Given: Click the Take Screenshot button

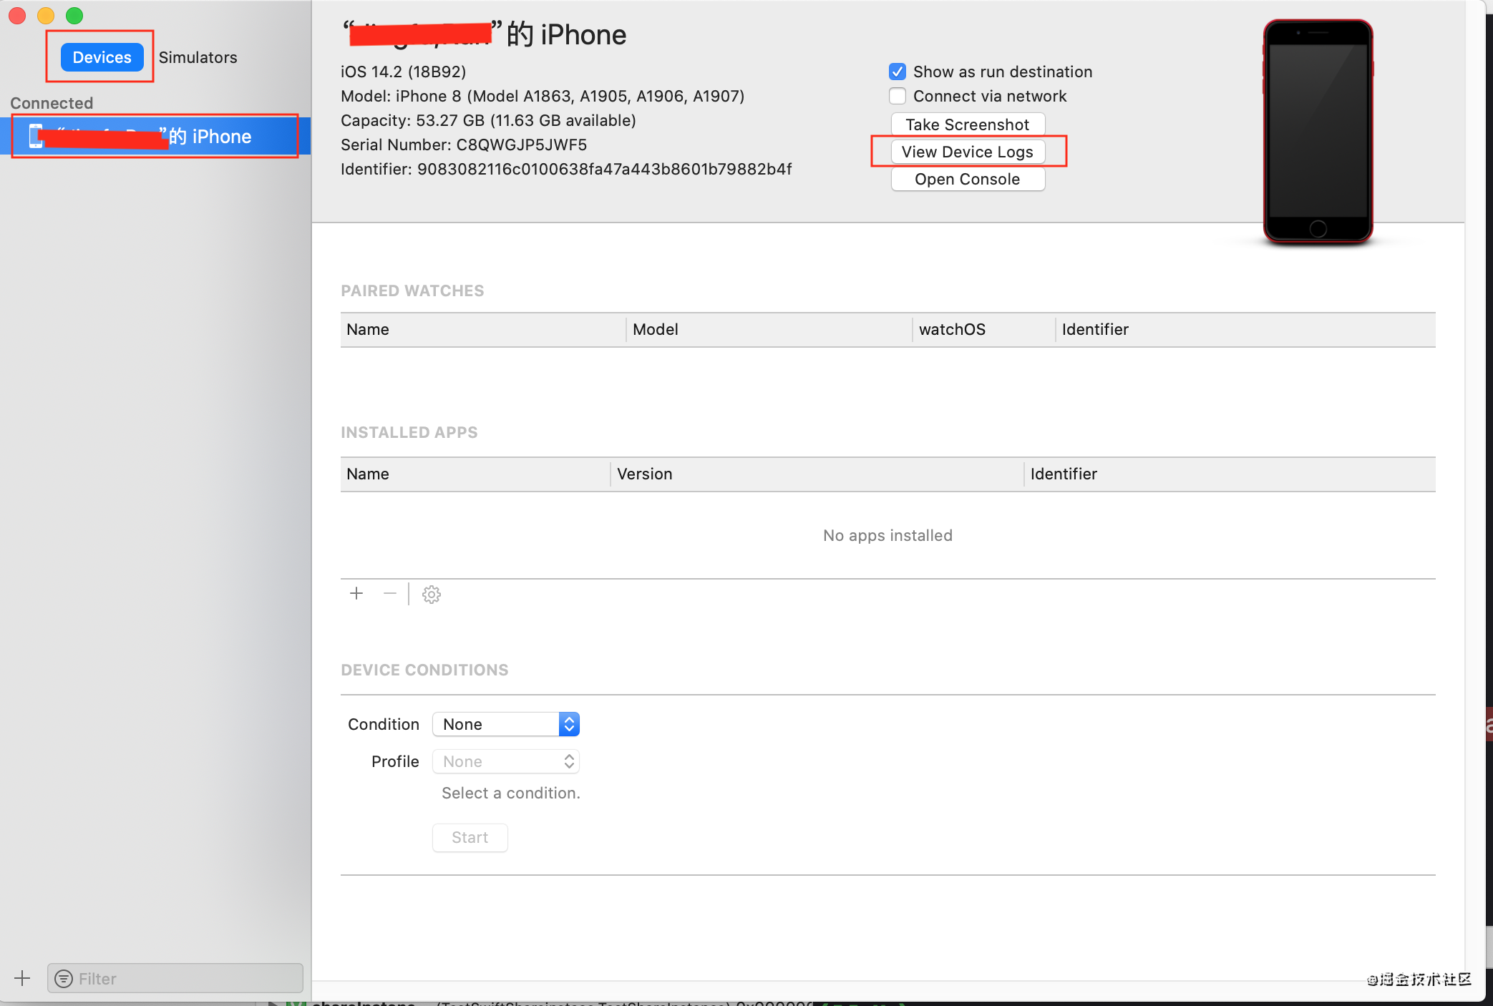Looking at the screenshot, I should (x=967, y=124).
